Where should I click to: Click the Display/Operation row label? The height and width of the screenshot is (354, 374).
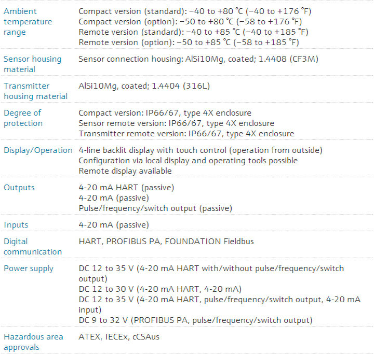coord(38,150)
